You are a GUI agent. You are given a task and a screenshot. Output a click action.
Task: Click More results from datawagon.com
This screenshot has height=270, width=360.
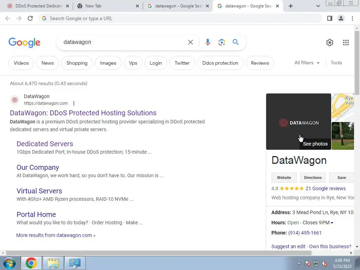(x=56, y=235)
